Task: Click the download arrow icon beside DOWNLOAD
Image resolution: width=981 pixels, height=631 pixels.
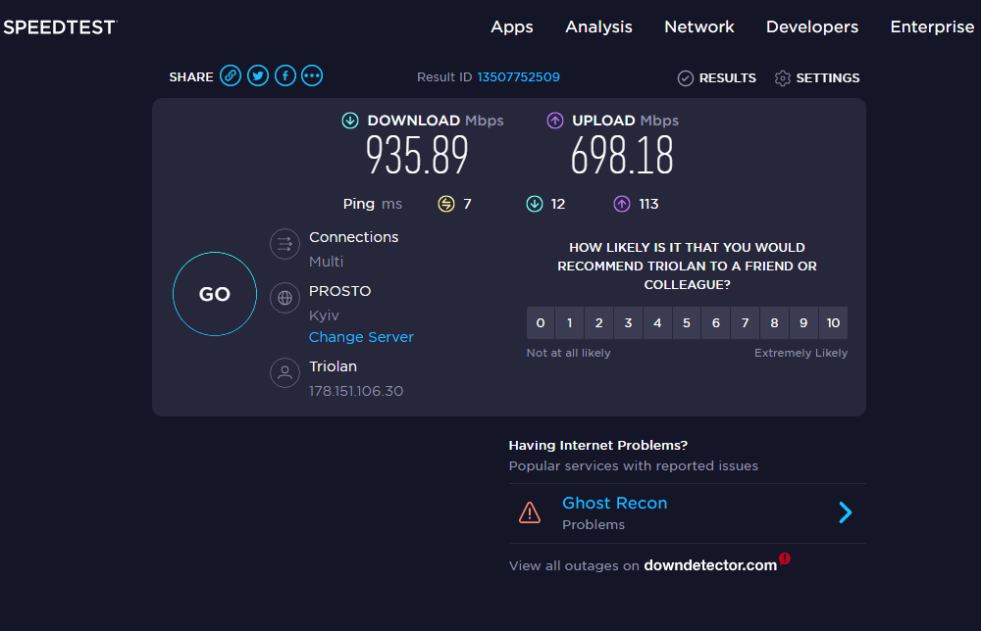Action: pos(350,121)
